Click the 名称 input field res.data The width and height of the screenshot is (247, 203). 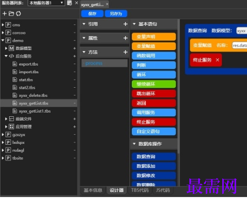pyautogui.click(x=239, y=45)
